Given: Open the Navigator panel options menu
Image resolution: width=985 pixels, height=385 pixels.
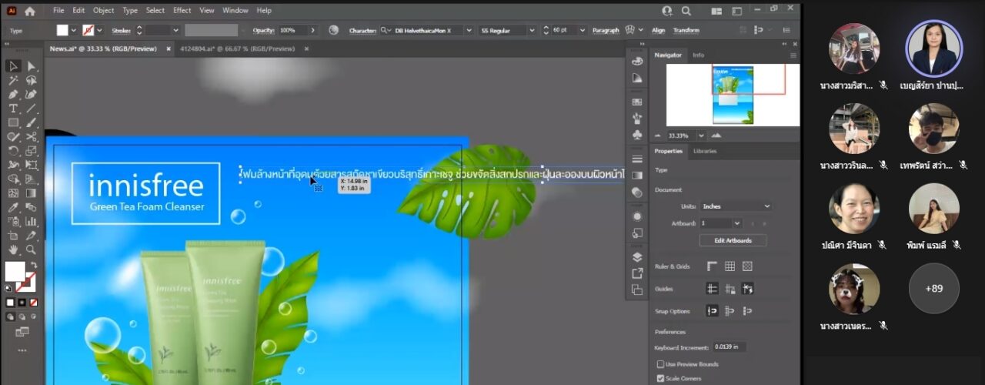Looking at the screenshot, I should point(793,55).
